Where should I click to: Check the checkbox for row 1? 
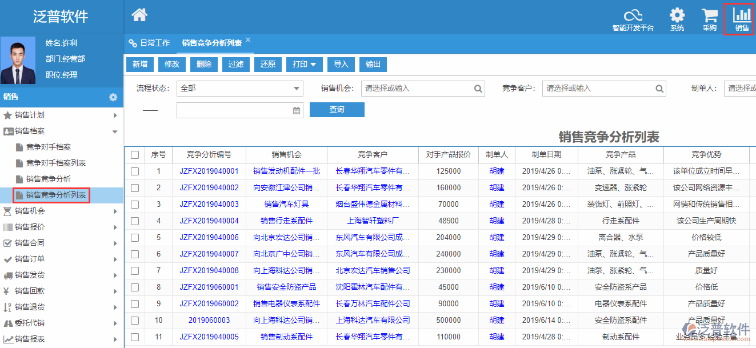[135, 171]
